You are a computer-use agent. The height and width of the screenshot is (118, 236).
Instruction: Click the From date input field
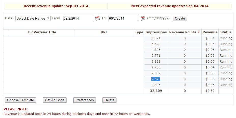tap(78, 18)
